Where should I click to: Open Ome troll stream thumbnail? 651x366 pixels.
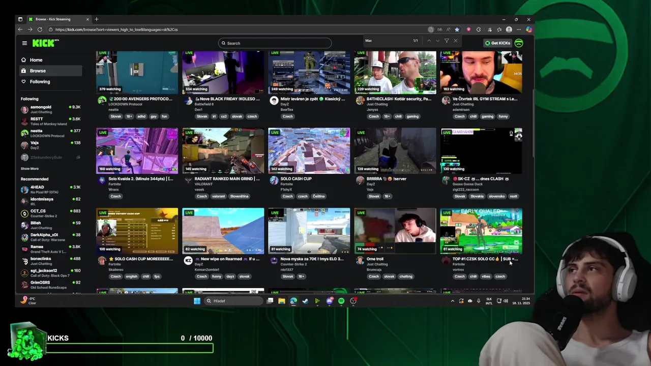[395, 230]
